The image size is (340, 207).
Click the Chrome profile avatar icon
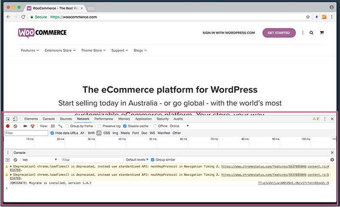(332, 7)
